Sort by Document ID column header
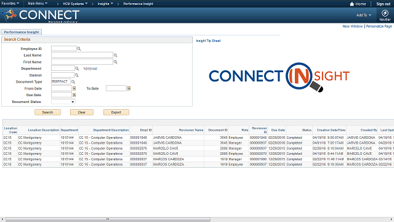394x222 pixels. (x=218, y=130)
